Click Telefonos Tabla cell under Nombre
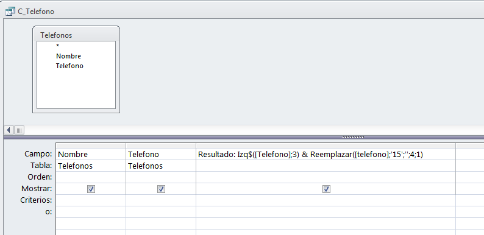Viewport: 484px width, 235px height. point(91,166)
